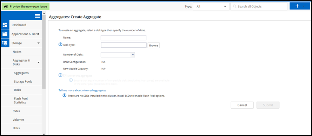
Task: Open the Type All dropdown
Action: pyautogui.click(x=211, y=6)
